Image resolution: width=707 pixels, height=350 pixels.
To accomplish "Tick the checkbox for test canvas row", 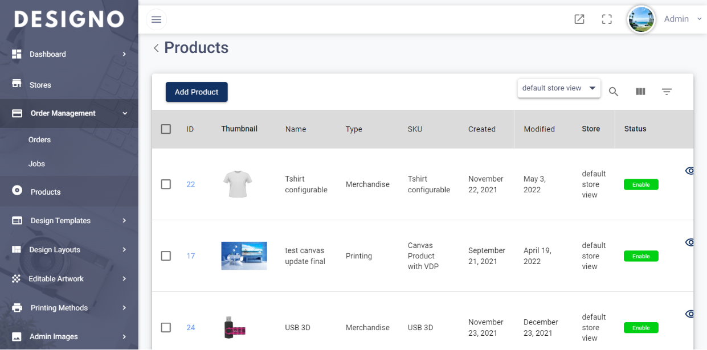I will [166, 256].
